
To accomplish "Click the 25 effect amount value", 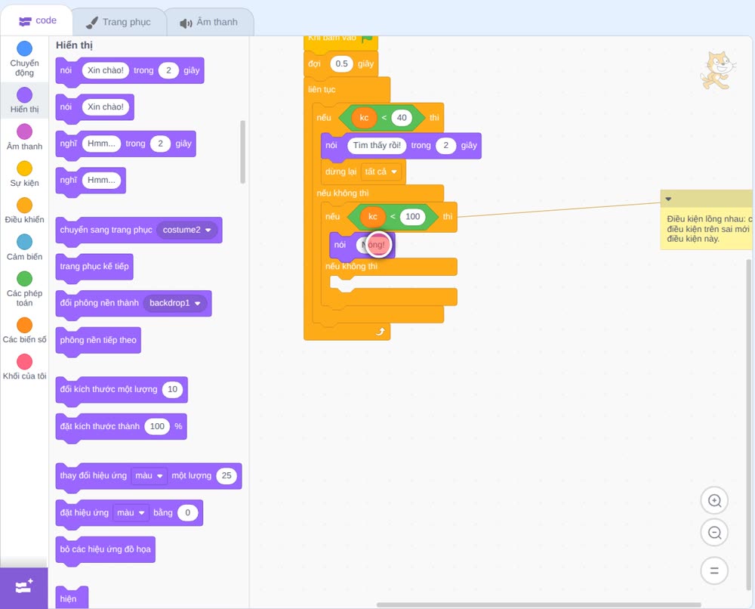I will (226, 475).
